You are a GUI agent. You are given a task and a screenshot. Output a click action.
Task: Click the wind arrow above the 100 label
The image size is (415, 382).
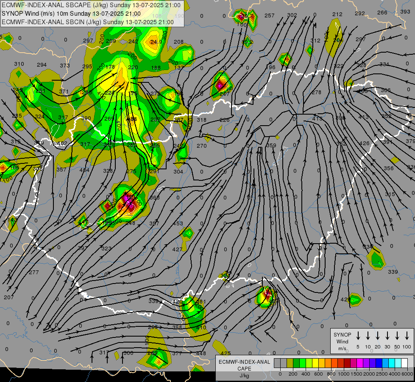[407, 336]
